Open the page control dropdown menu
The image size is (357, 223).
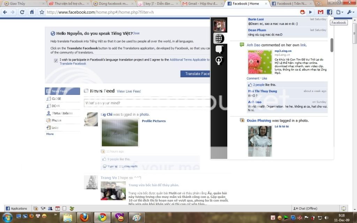click(x=340, y=12)
